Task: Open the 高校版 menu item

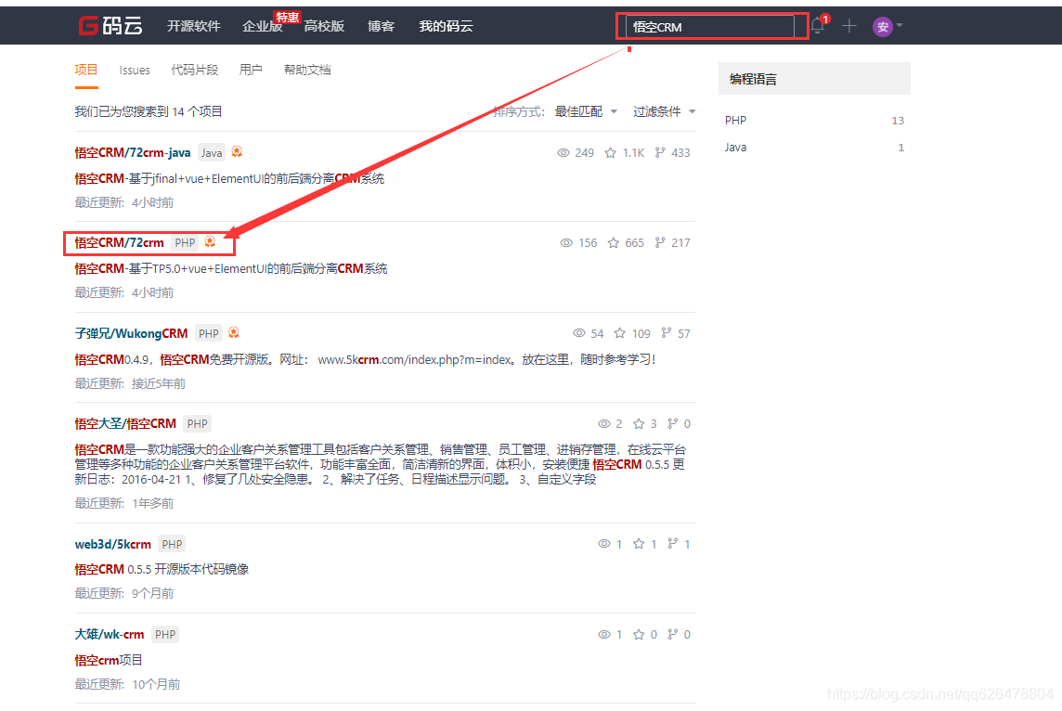Action: click(324, 26)
